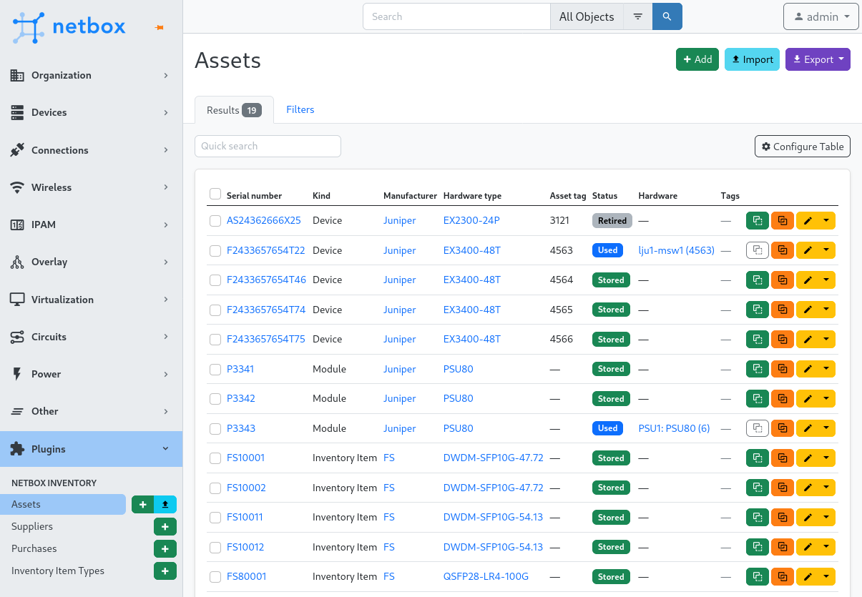This screenshot has height=597, width=862.
Task: Click the green assign icon for P3342
Action: click(757, 399)
